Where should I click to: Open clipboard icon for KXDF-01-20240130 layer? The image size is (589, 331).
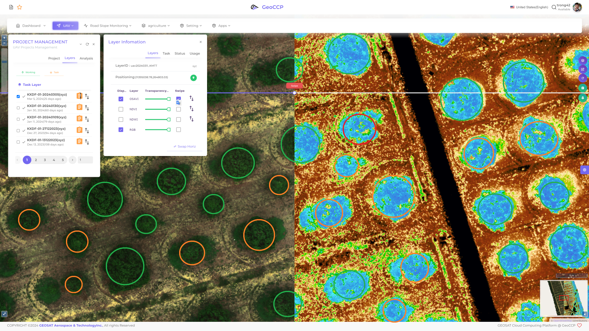(79, 107)
